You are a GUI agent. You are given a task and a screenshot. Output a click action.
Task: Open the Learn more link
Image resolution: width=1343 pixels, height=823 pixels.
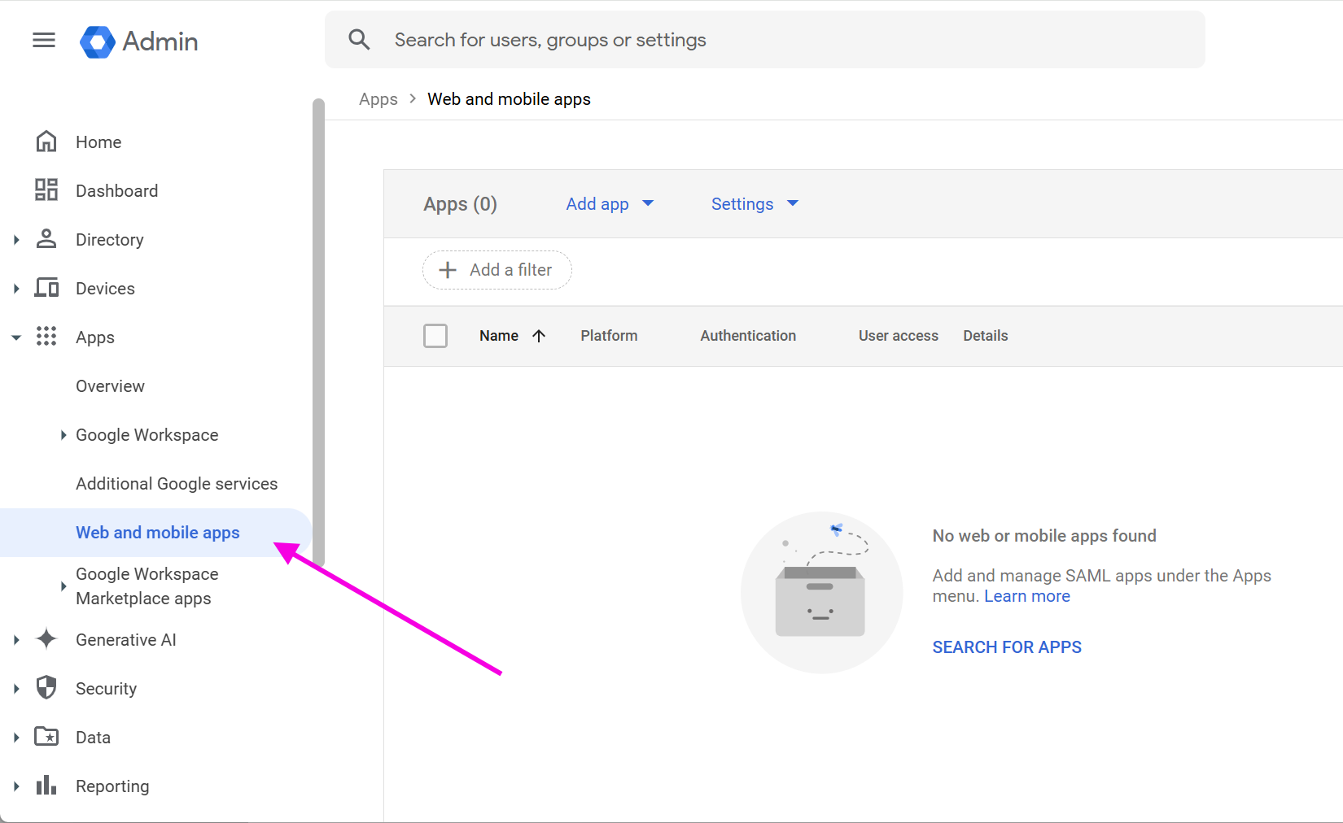coord(1027,596)
